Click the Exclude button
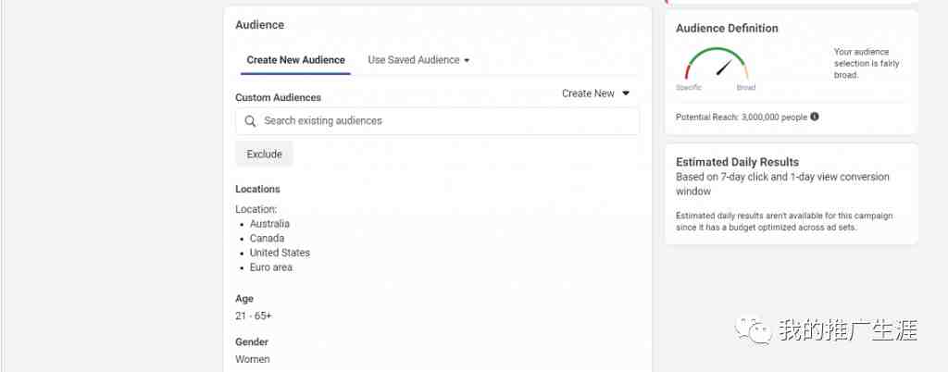The width and height of the screenshot is (948, 372). [264, 154]
